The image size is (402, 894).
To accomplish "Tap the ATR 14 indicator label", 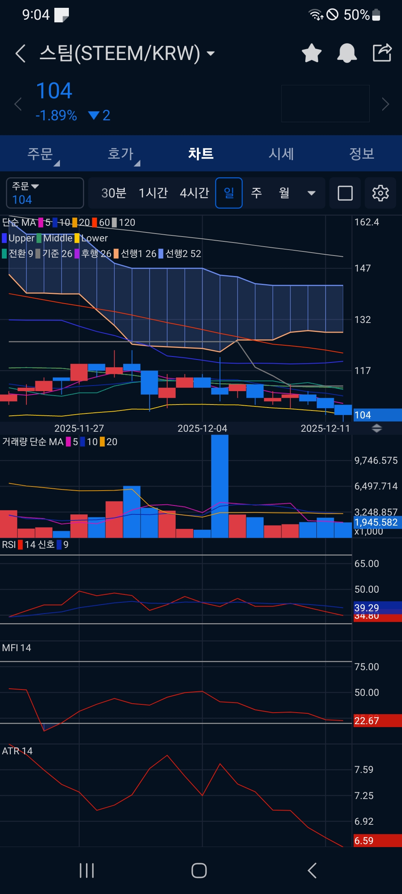I will click(x=17, y=751).
